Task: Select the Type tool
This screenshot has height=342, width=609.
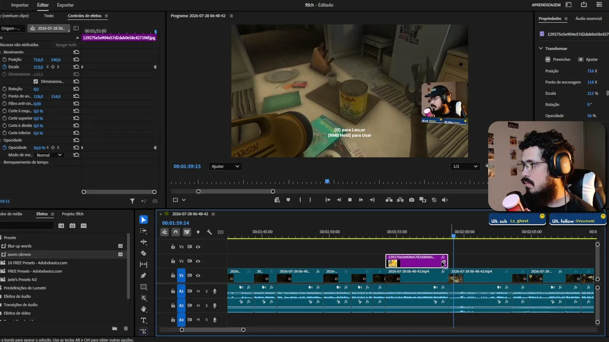Action: (x=144, y=320)
